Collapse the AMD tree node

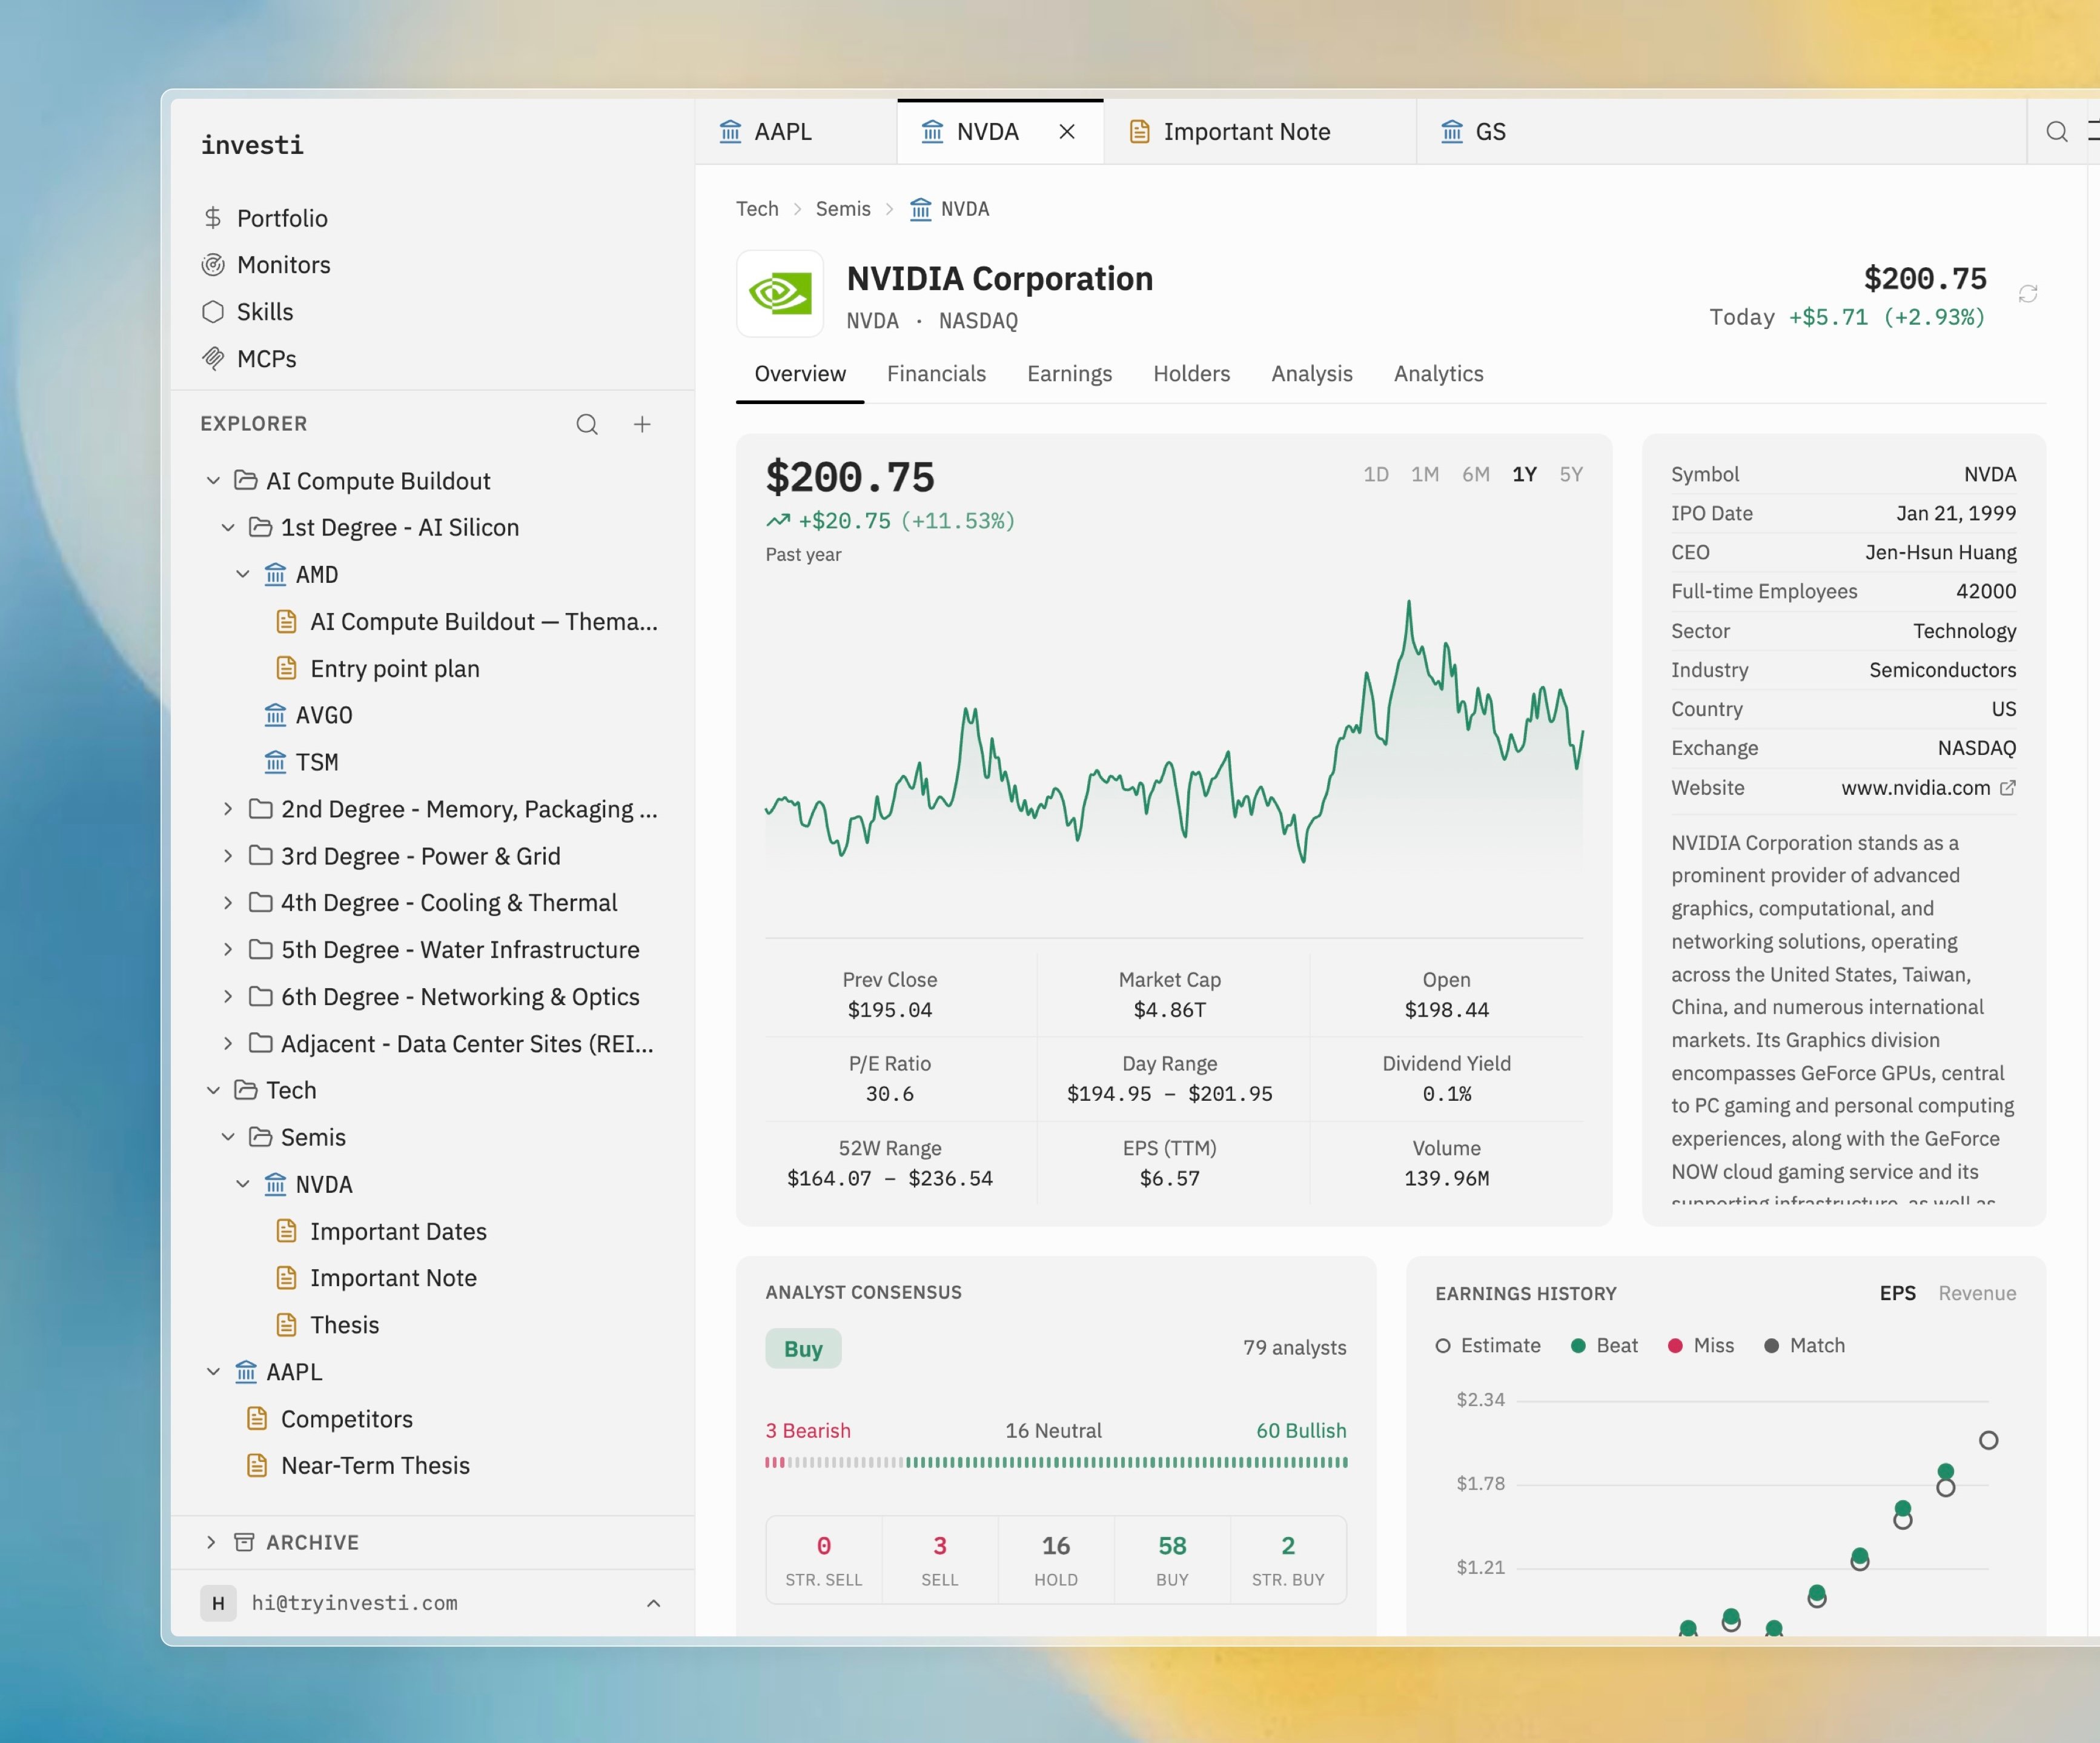[243, 574]
